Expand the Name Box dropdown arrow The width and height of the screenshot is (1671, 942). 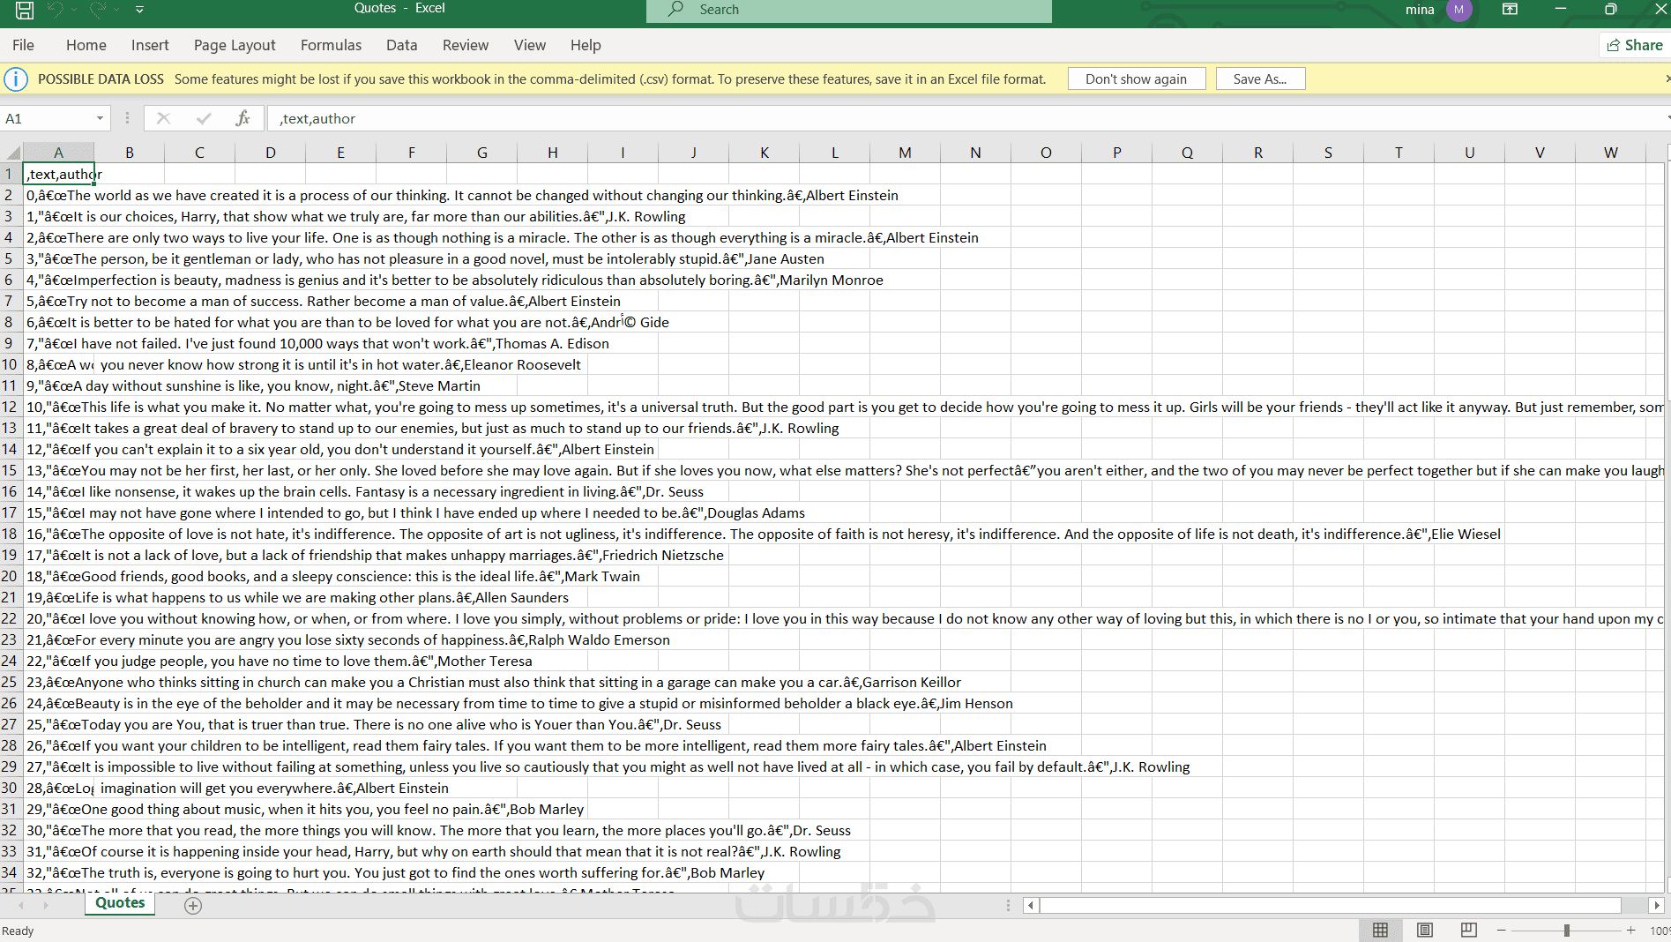(x=100, y=118)
